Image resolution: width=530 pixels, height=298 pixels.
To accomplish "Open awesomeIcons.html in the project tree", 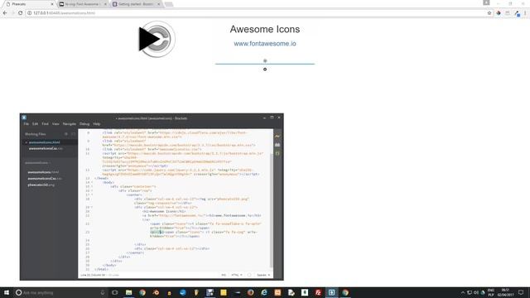I will (x=43, y=172).
